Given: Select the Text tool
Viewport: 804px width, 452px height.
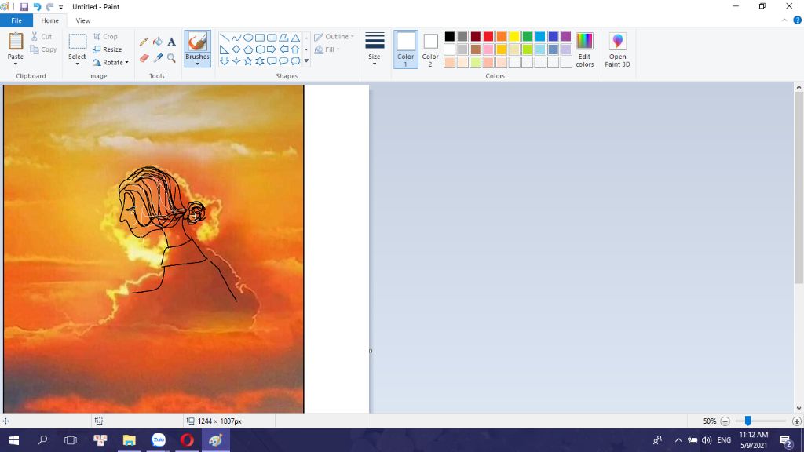Looking at the screenshot, I should [x=171, y=42].
